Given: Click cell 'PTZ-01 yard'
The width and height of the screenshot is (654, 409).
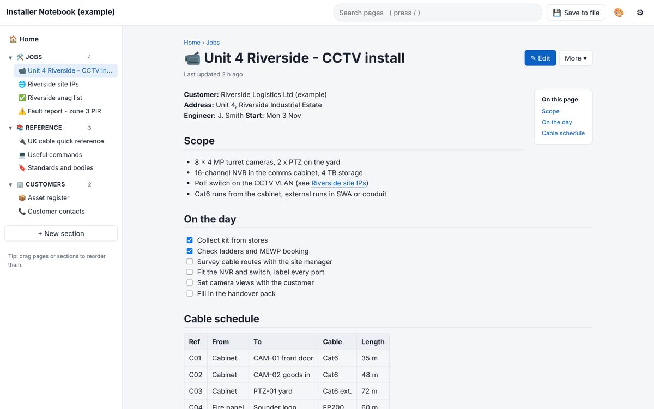Looking at the screenshot, I should click(283, 391).
